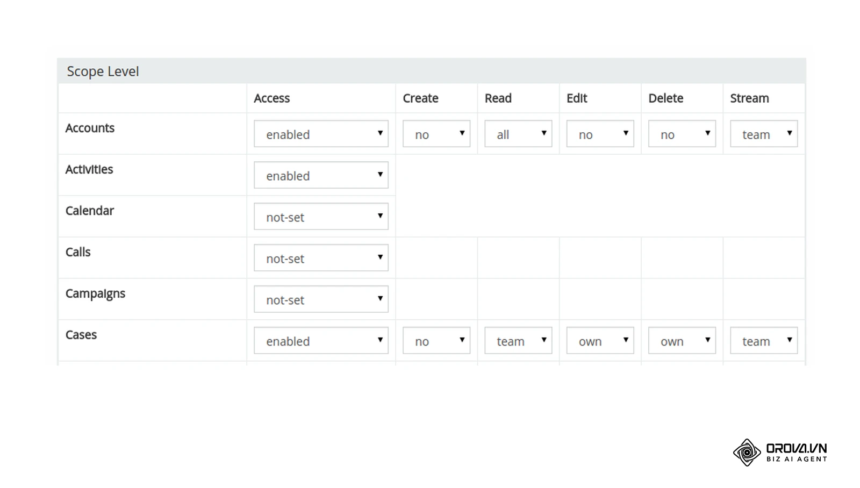
Task: Choose the Cases Stream dropdown
Action: pos(764,341)
